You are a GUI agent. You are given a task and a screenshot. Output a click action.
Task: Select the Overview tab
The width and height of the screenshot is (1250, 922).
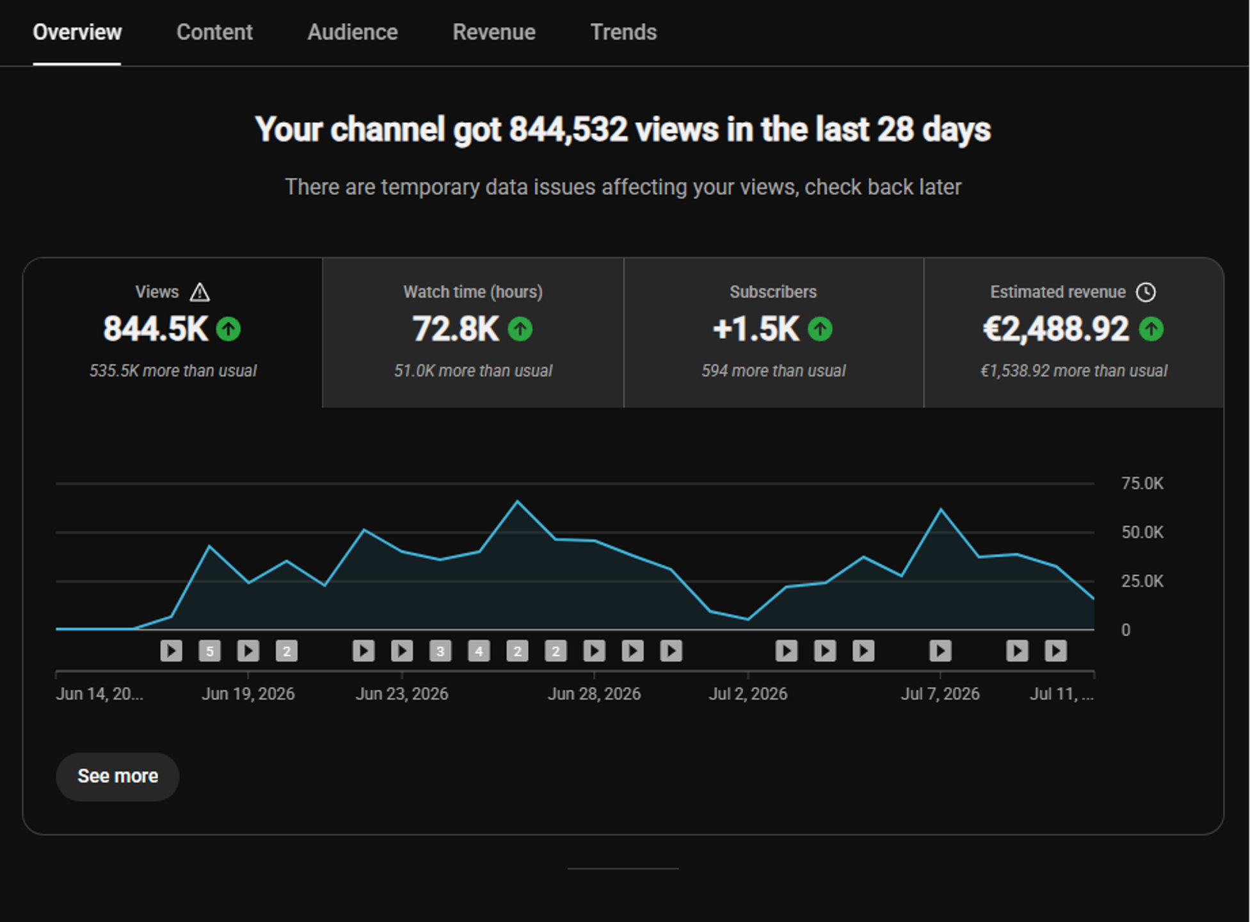coord(77,32)
